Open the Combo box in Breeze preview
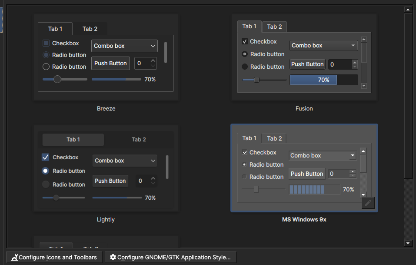Screen dimensions: 416x265 124,46
